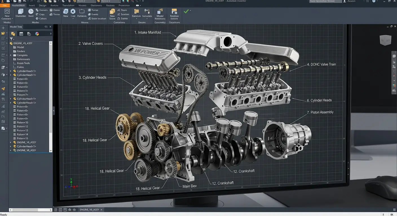
Task: Click the ViewCube in the viewport corner
Action: click(385, 41)
